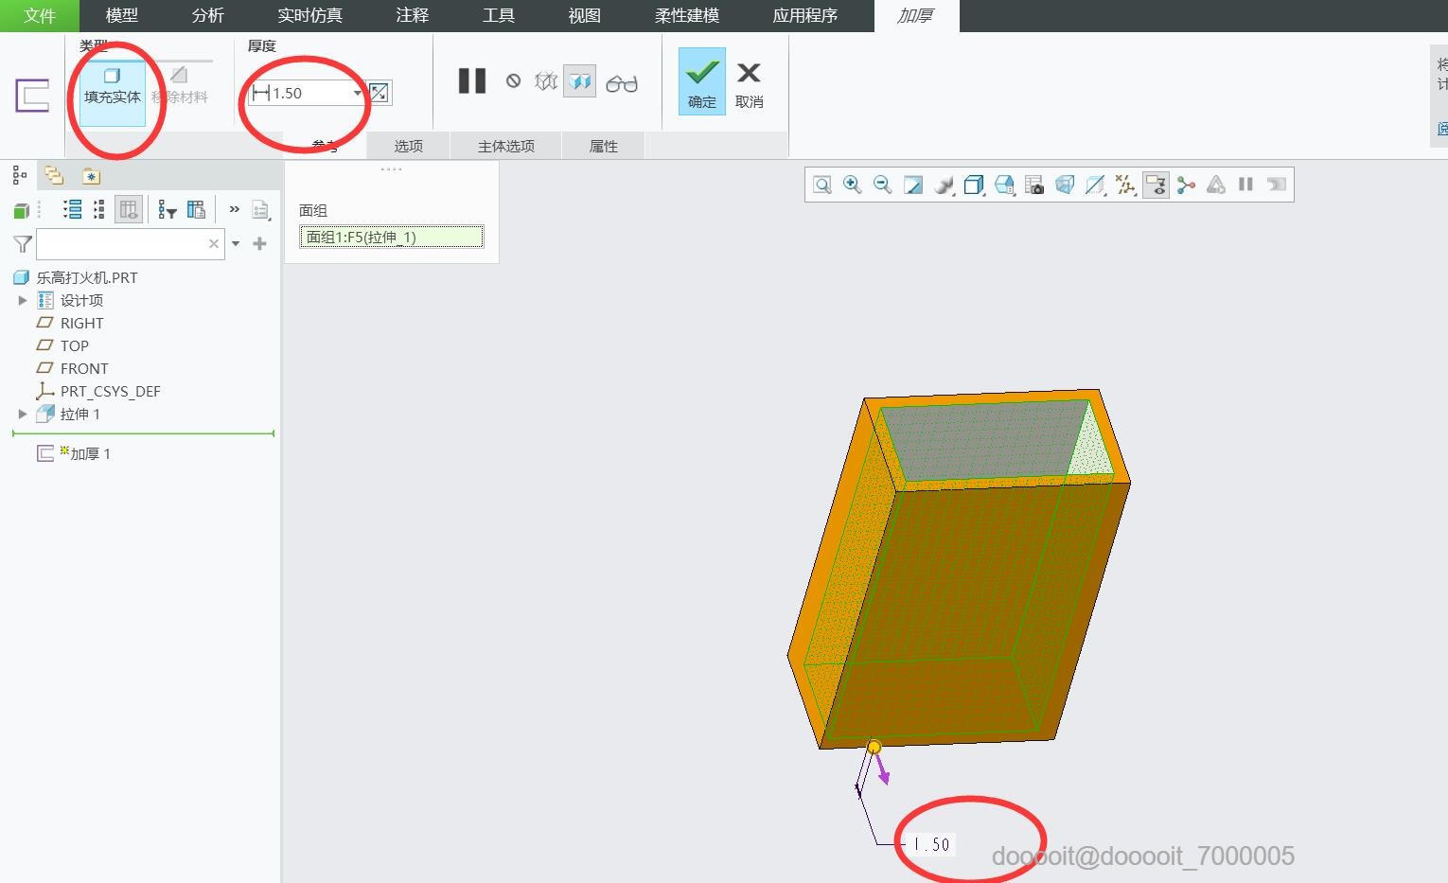Switch to the 实时仿真 live simulation tab
Screen dimensions: 1448x883
coord(310,15)
